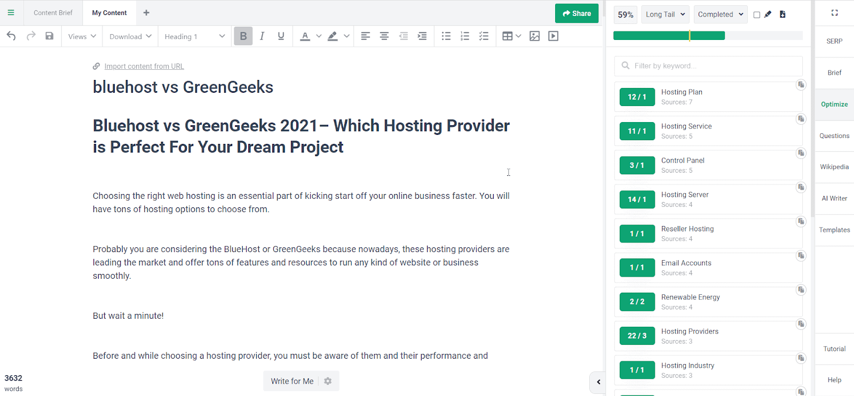Open the Download dropdown
Image resolution: width=854 pixels, height=396 pixels.
pos(130,36)
